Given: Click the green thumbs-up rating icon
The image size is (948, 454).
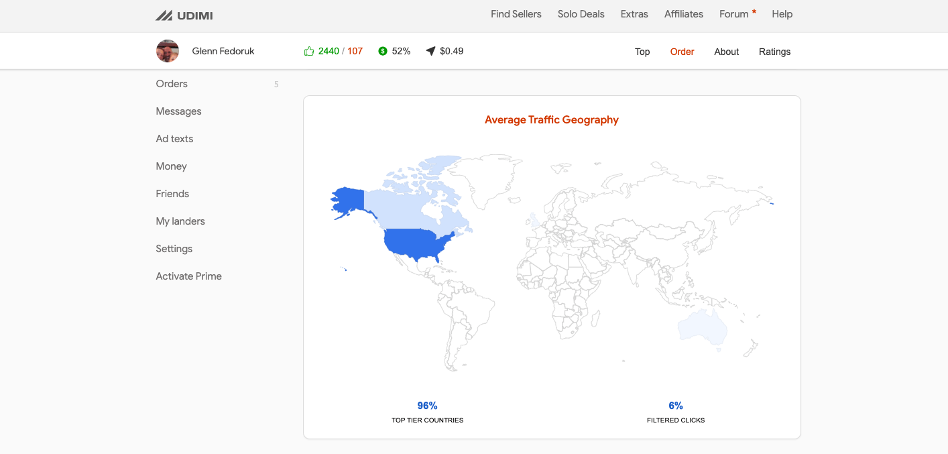Looking at the screenshot, I should click(x=309, y=51).
